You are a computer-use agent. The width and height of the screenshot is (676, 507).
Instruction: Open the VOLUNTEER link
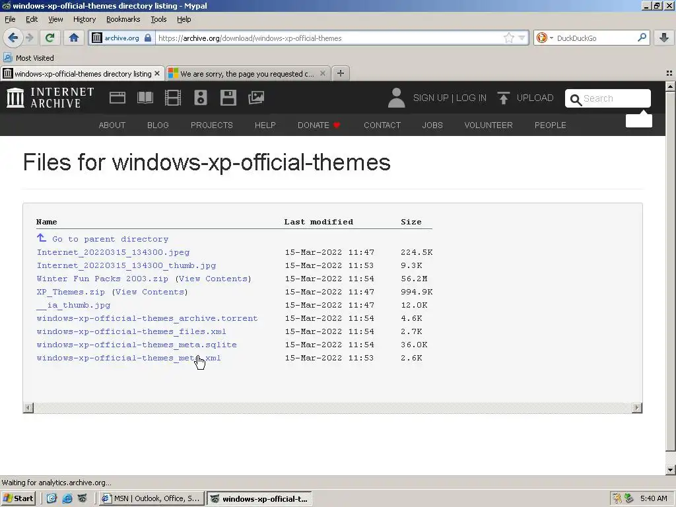tap(489, 125)
